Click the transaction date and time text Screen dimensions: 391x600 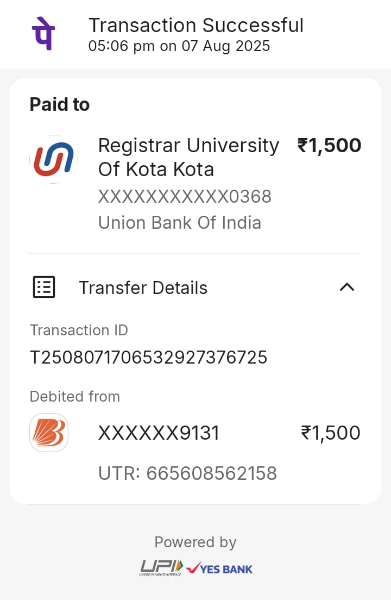[x=179, y=46]
